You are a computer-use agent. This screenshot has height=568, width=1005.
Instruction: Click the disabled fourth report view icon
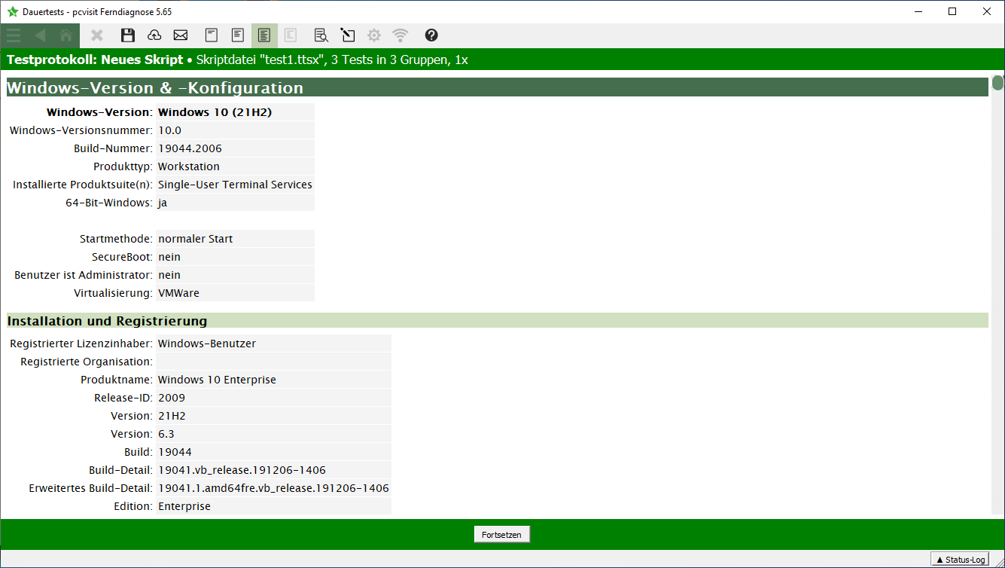click(x=291, y=35)
